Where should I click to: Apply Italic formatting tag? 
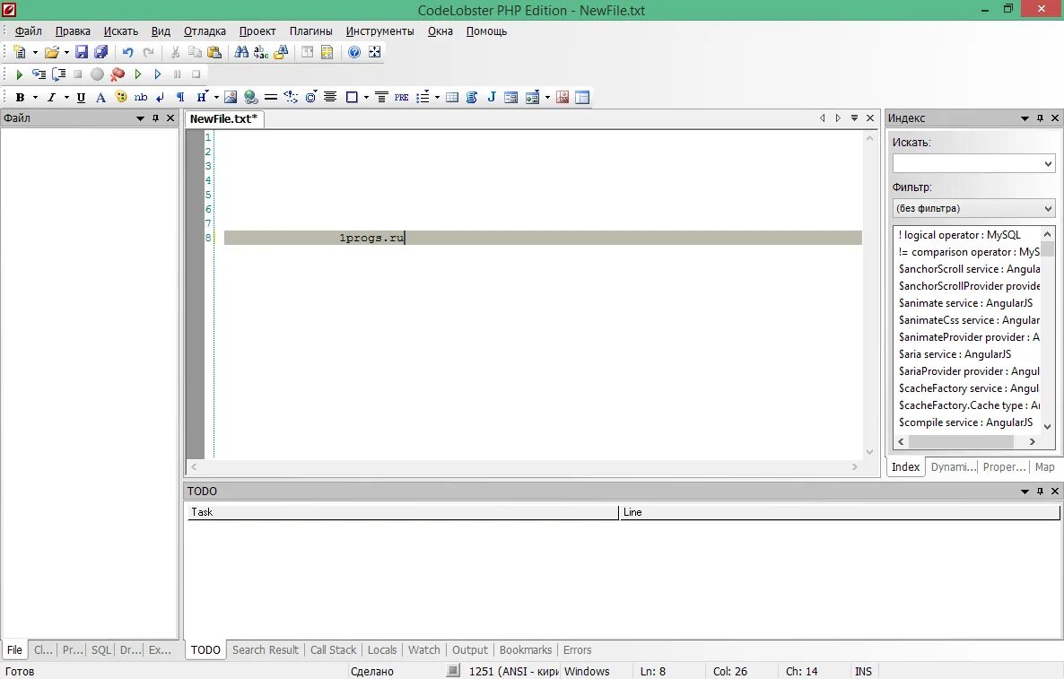(51, 98)
